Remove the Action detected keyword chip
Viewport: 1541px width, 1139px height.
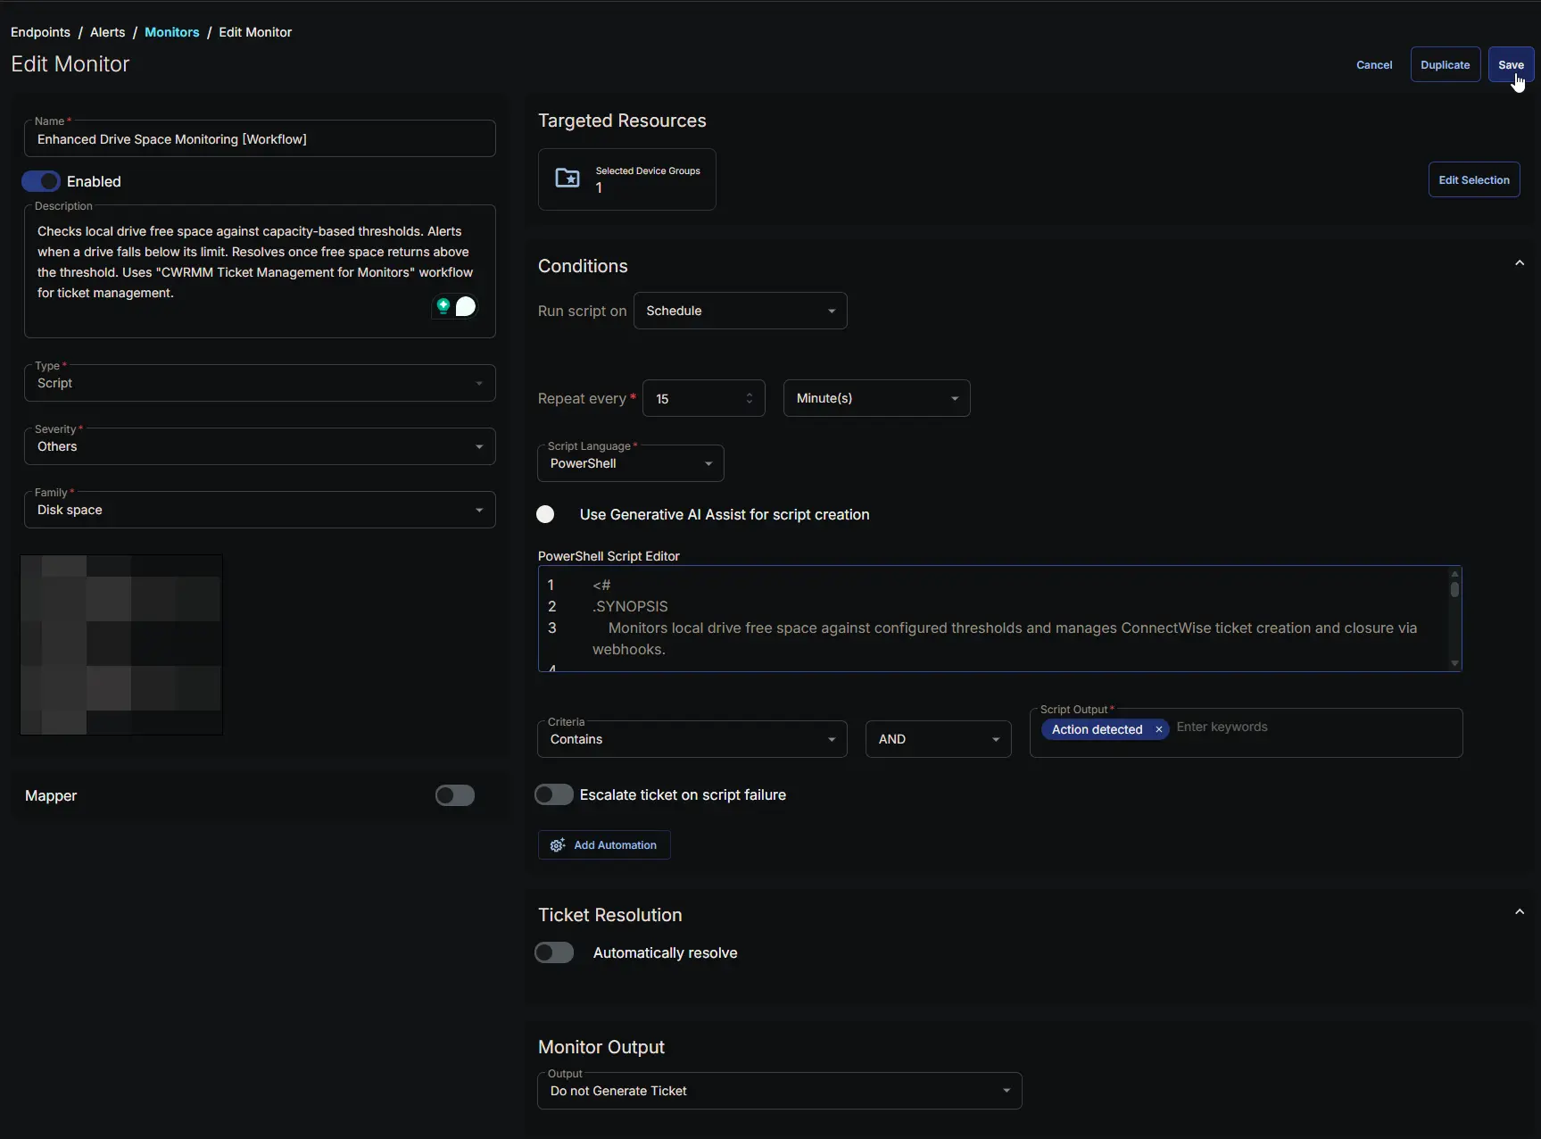[x=1158, y=729]
